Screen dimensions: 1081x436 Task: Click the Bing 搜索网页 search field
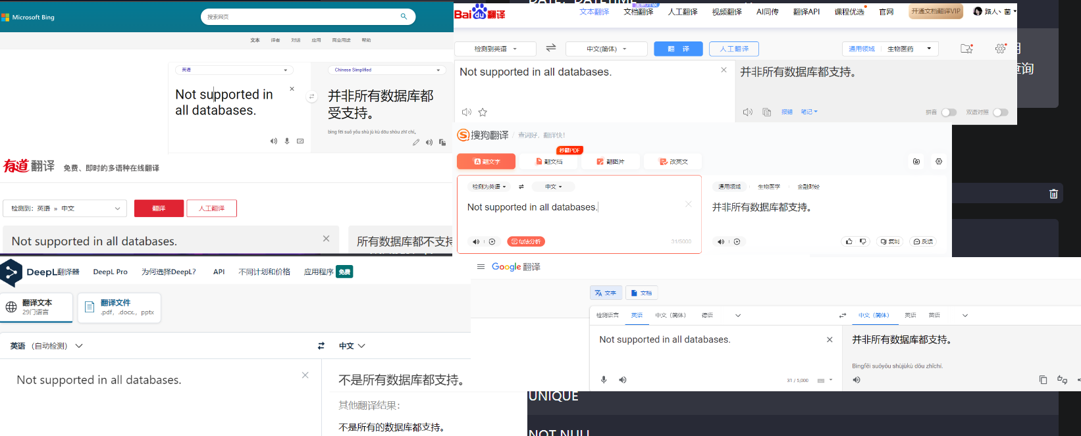[308, 16]
